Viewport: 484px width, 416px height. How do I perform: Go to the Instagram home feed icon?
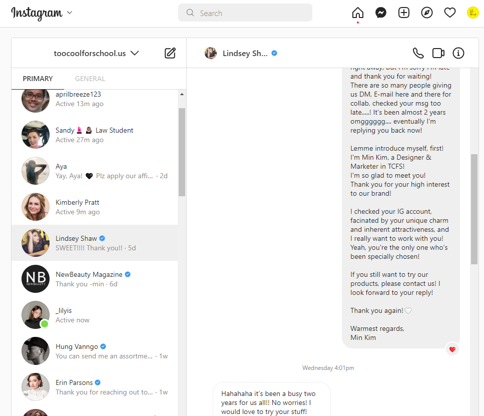[x=357, y=13]
